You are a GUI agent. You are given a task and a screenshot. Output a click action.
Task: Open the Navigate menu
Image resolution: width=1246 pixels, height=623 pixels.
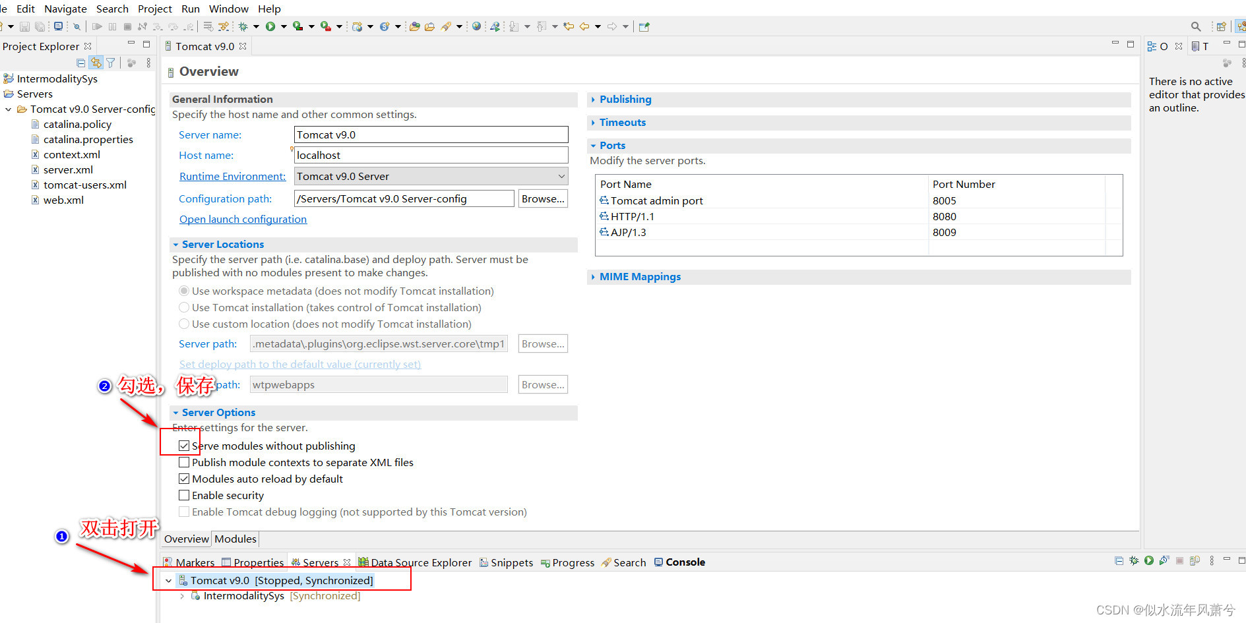point(65,9)
